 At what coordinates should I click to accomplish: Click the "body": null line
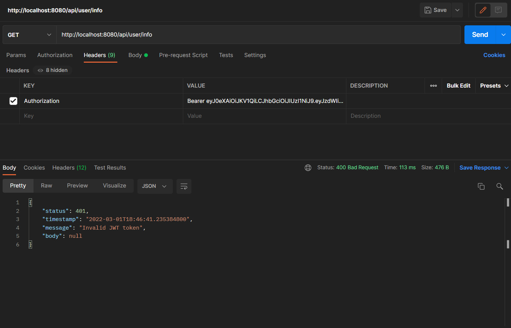point(62,236)
